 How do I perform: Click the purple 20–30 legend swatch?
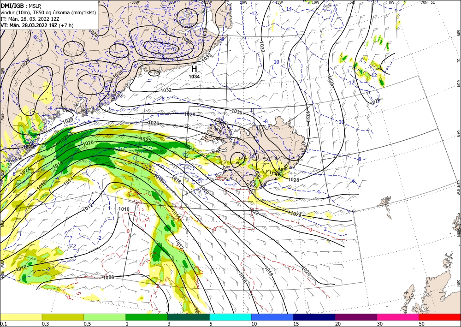[356, 317]
